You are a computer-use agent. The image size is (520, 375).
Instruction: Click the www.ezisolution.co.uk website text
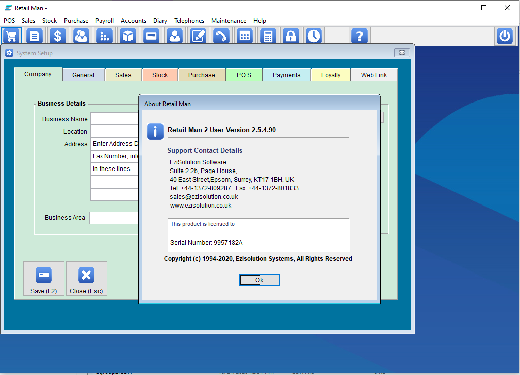[201, 206]
